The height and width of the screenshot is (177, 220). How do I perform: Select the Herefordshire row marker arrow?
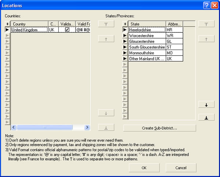point(125,30)
